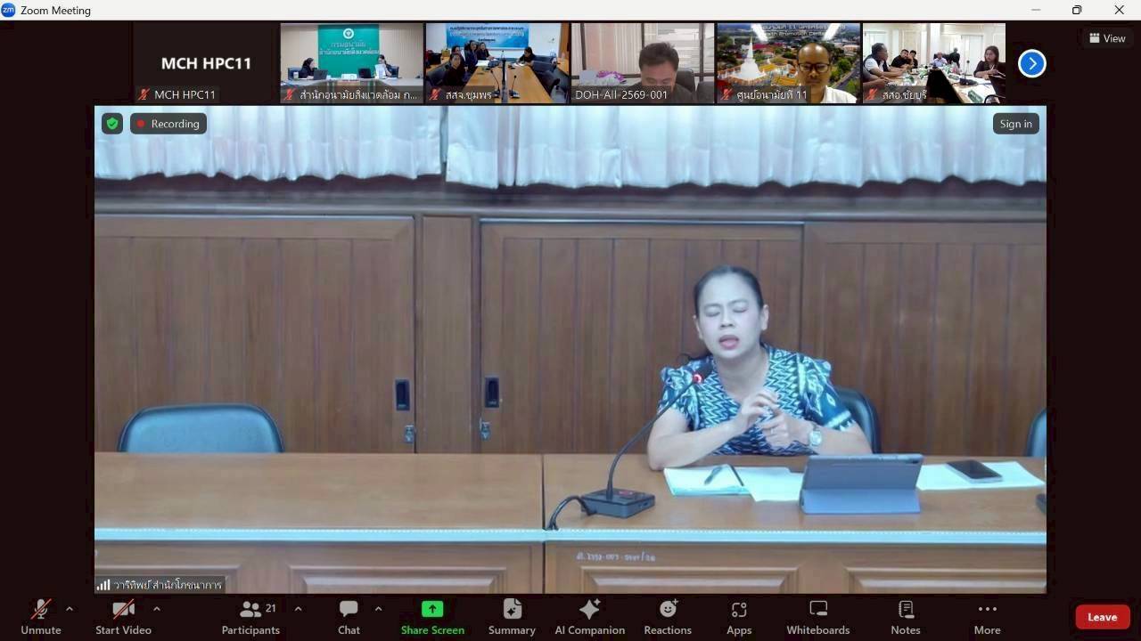Open meeting Notes
Viewport: 1141px width, 641px height.
[x=905, y=617]
